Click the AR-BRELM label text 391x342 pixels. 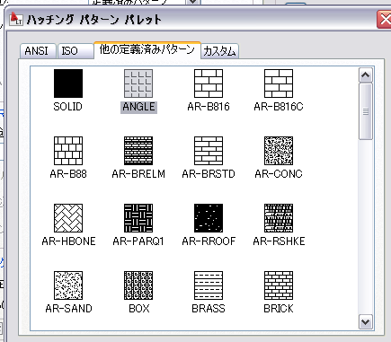pos(138,174)
